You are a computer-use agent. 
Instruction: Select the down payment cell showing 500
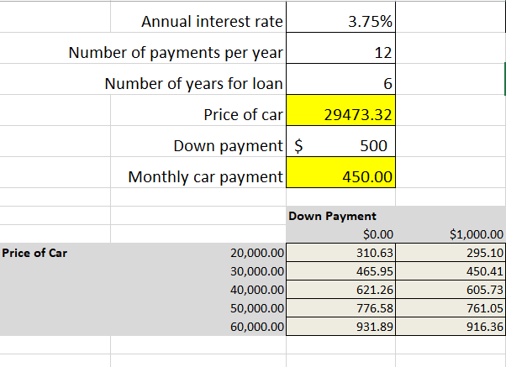click(x=341, y=145)
